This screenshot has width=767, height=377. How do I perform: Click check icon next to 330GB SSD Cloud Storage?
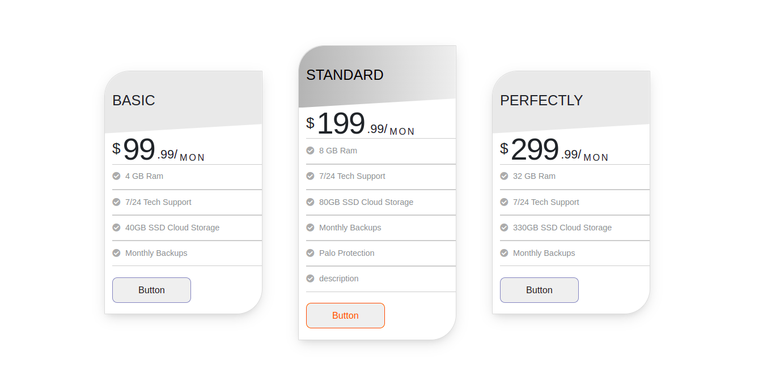tap(504, 228)
